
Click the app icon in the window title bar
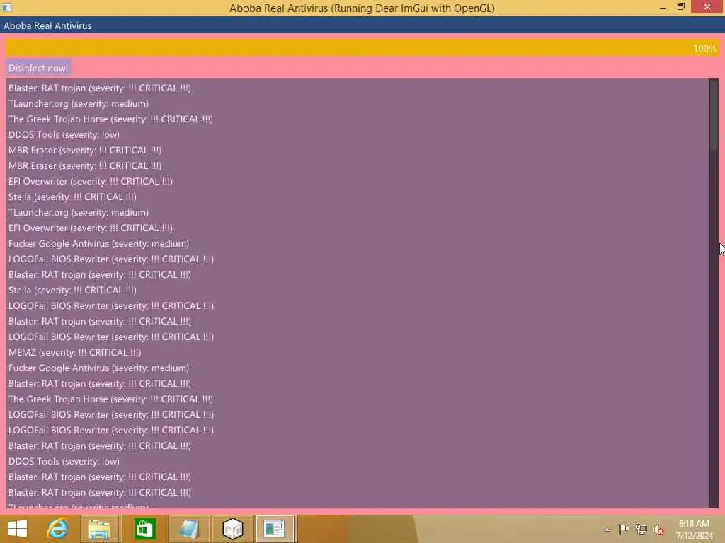click(x=6, y=7)
